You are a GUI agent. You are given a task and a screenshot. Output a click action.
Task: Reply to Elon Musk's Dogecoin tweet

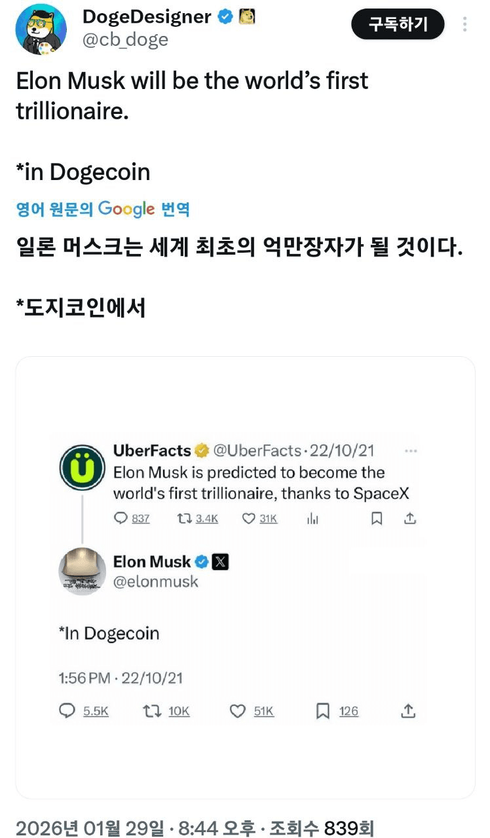(67, 711)
